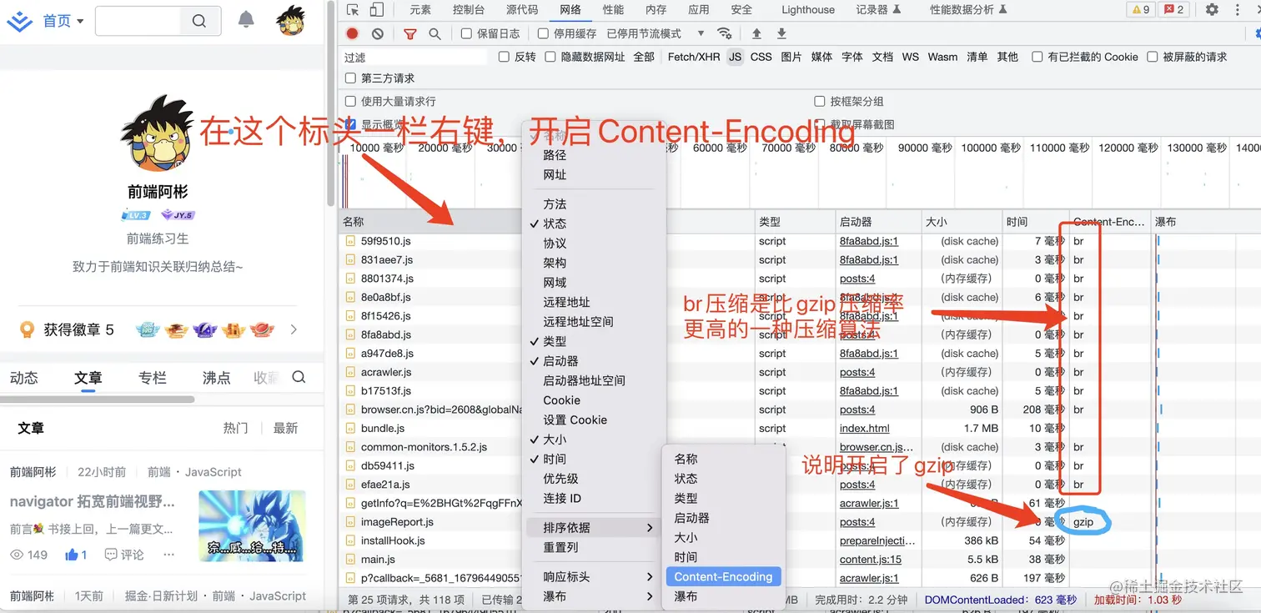
Task: Click the 过滤 filter input field
Action: (x=414, y=57)
